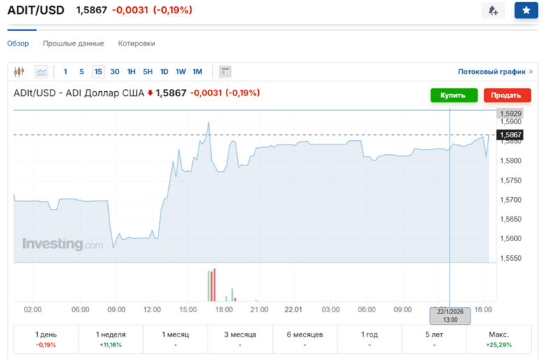Add ADIT/USD to watchlist with star

tap(526, 11)
